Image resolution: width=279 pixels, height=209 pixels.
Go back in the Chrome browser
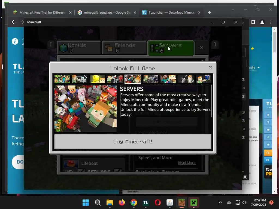click(14, 22)
